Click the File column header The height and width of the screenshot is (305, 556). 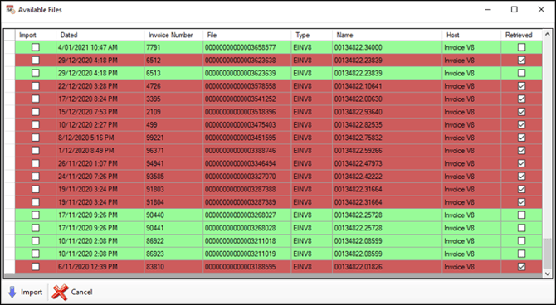(246, 35)
